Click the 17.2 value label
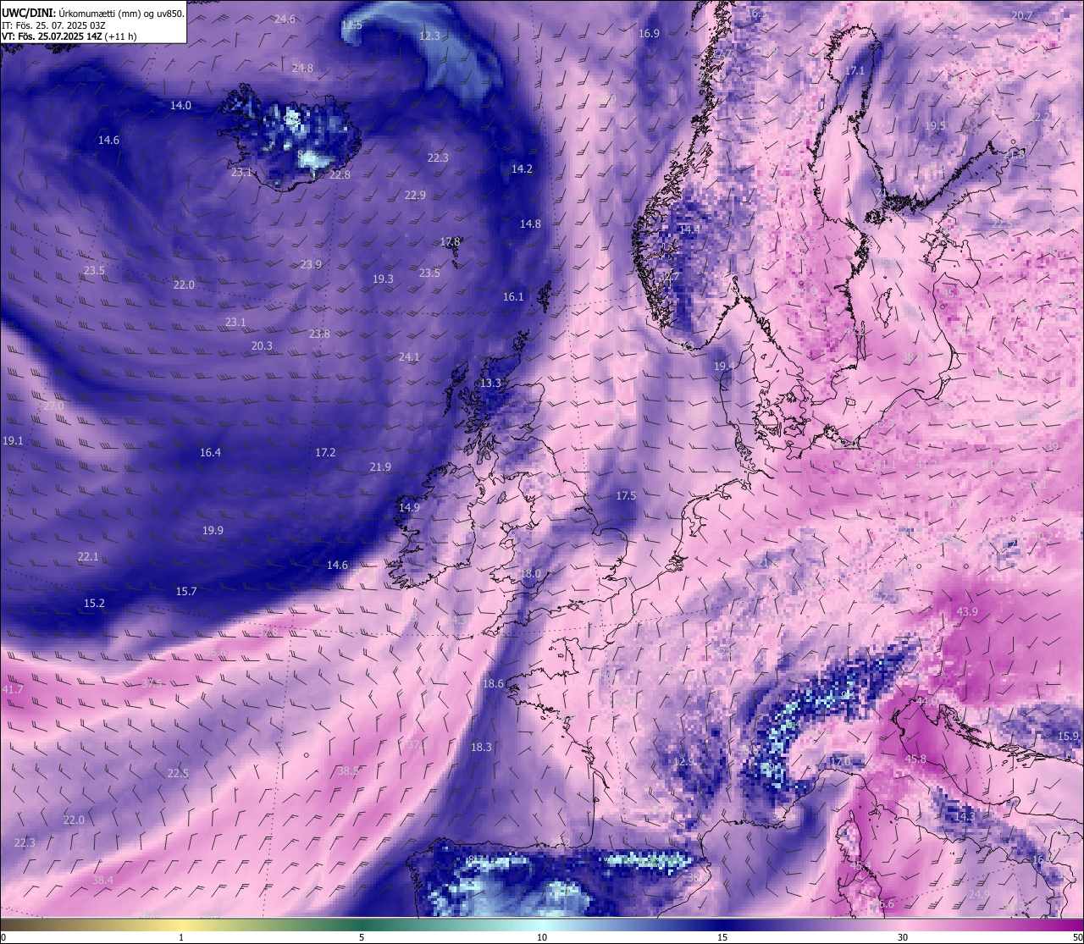This screenshot has height=944, width=1084. (x=325, y=452)
